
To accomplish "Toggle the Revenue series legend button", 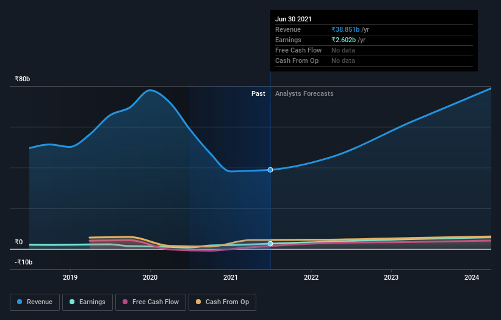I will point(35,302).
